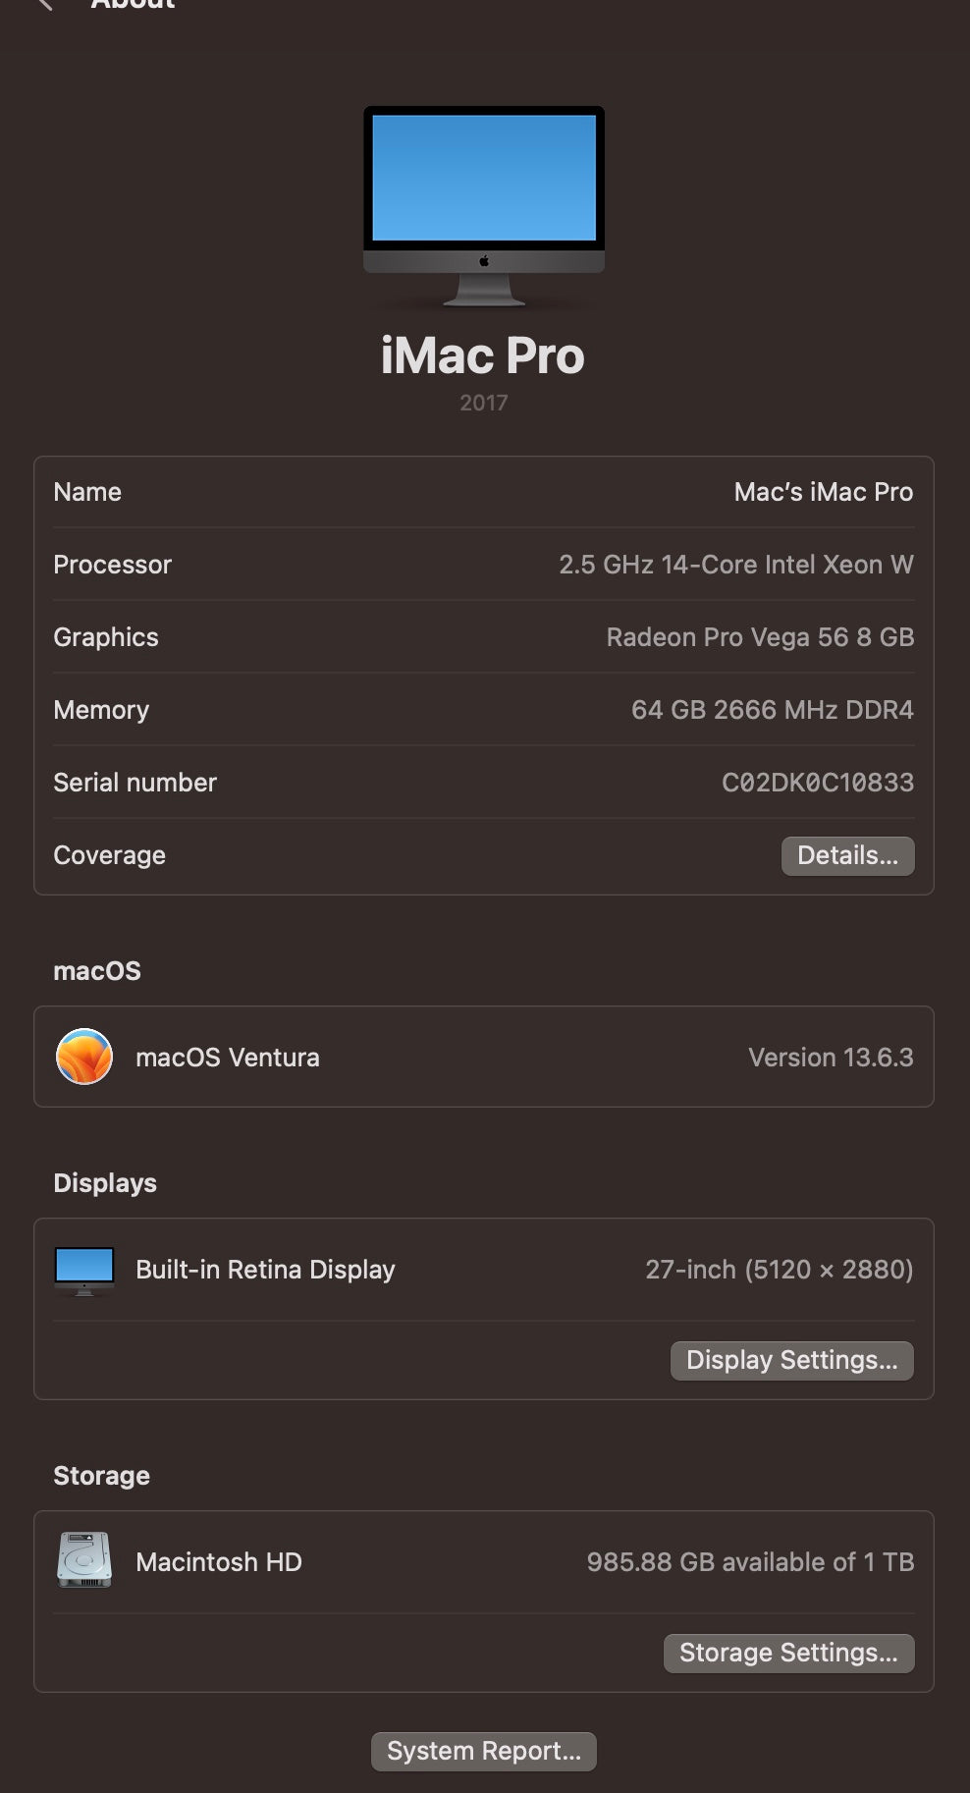Click the macOS Ventura label

227,1058
